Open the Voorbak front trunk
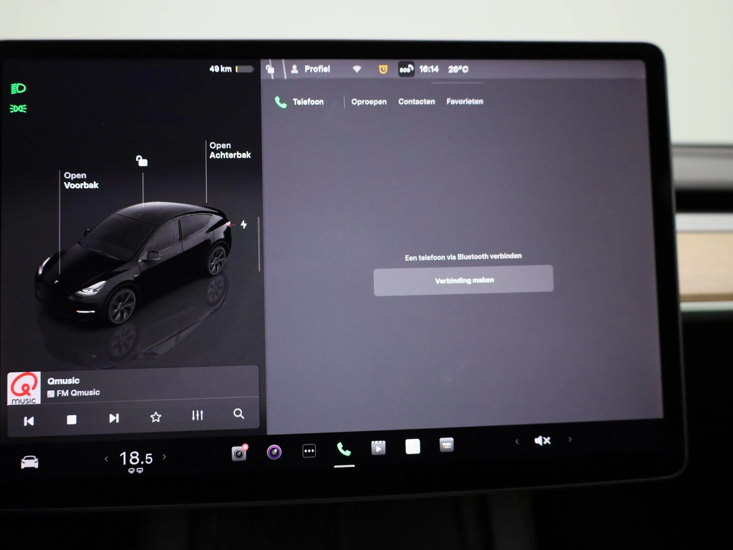733x550 pixels. (x=81, y=180)
